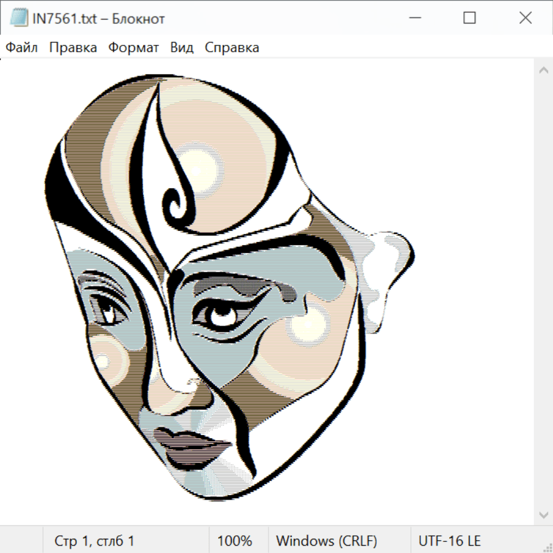Click the Notepad icon in title bar

tap(18, 18)
